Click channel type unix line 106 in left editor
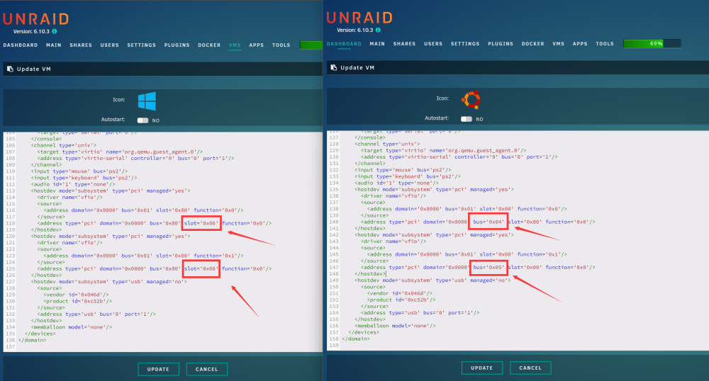The width and height of the screenshot is (709, 381). click(x=63, y=145)
